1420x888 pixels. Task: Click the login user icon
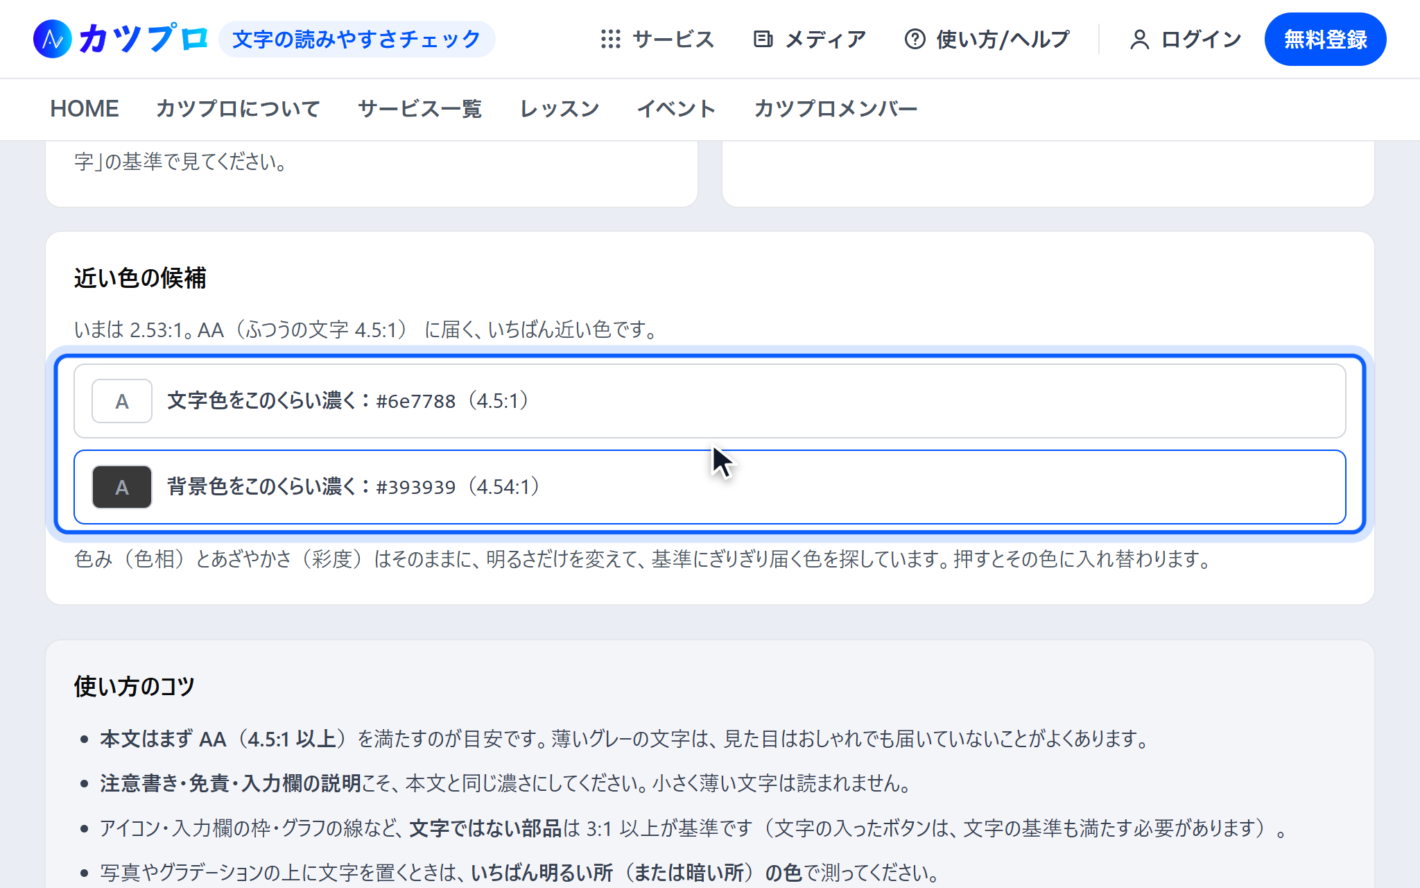[x=1139, y=40]
